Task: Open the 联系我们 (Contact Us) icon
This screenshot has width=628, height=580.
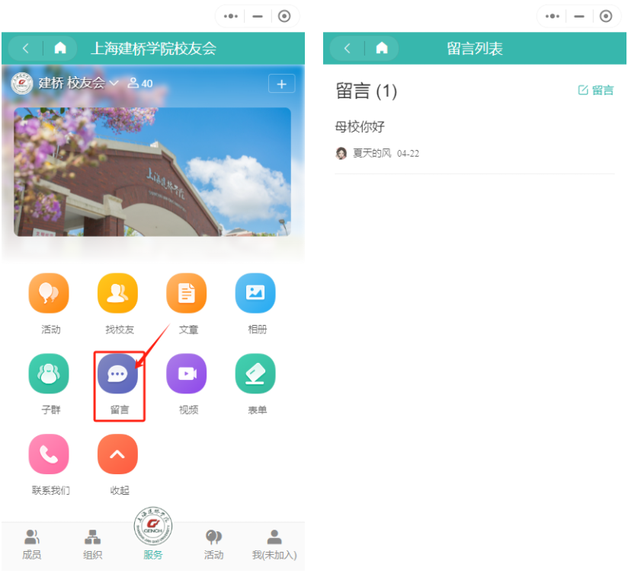Action: coord(49,454)
